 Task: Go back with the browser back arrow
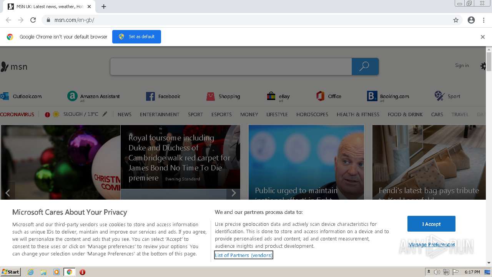(8, 20)
